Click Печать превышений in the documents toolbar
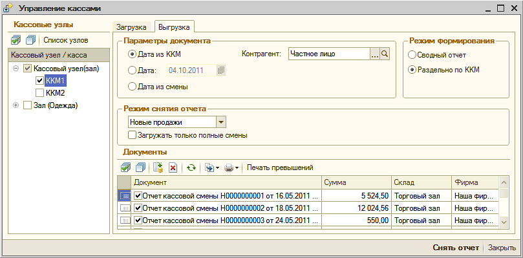This screenshot has width=523, height=258. (x=280, y=167)
